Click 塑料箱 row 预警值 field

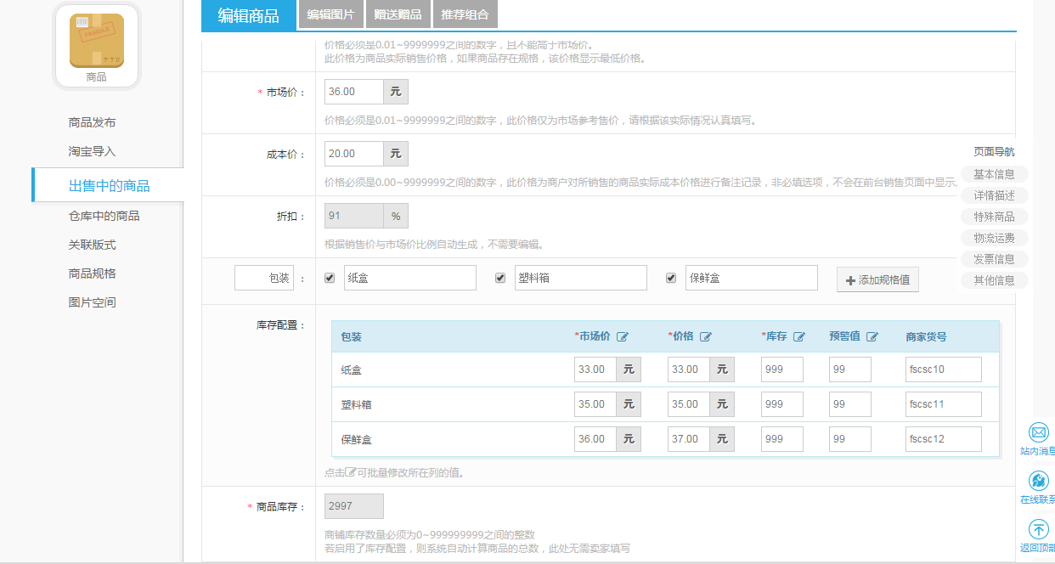(x=850, y=404)
